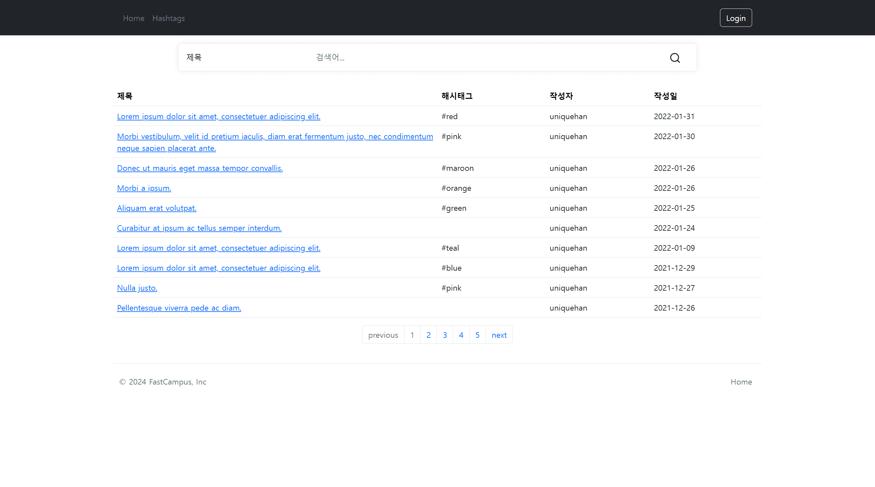Click the magnifying glass search icon

[x=674, y=58]
